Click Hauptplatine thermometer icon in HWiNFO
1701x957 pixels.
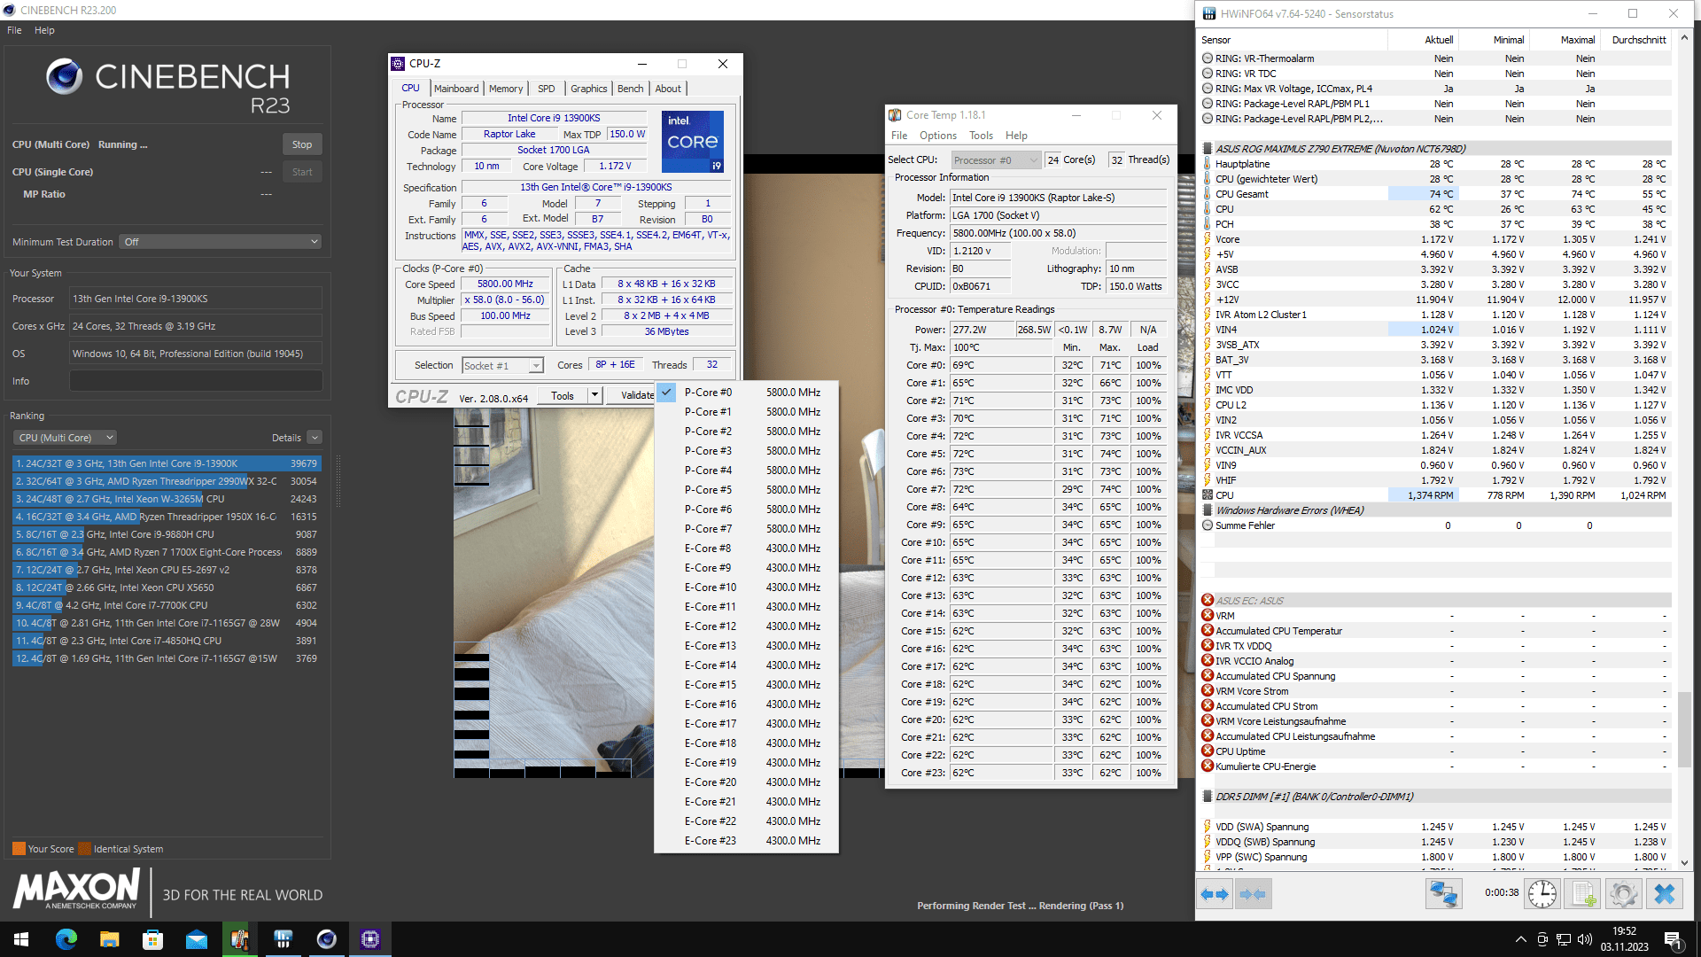click(1207, 164)
